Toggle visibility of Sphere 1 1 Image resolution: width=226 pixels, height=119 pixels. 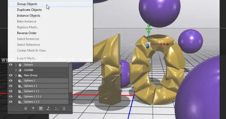pos(11,86)
